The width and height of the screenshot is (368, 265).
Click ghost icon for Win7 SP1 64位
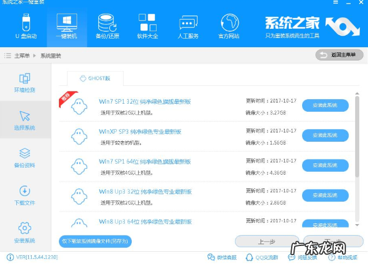coord(79,166)
